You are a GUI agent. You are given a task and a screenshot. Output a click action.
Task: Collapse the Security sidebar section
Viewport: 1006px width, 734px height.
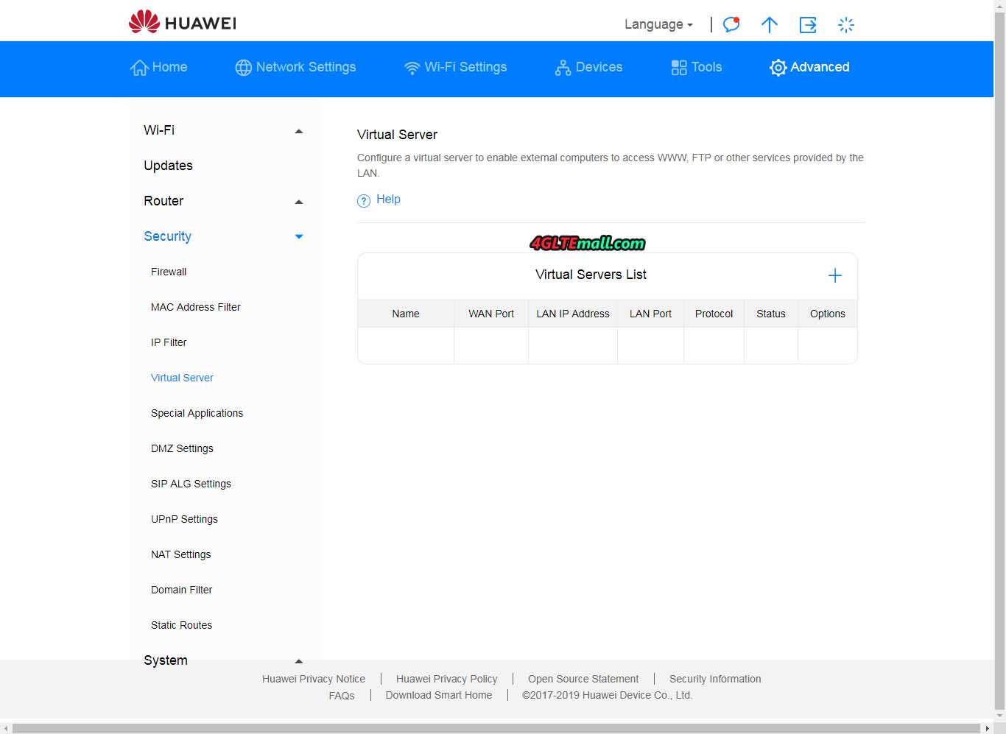(x=298, y=237)
